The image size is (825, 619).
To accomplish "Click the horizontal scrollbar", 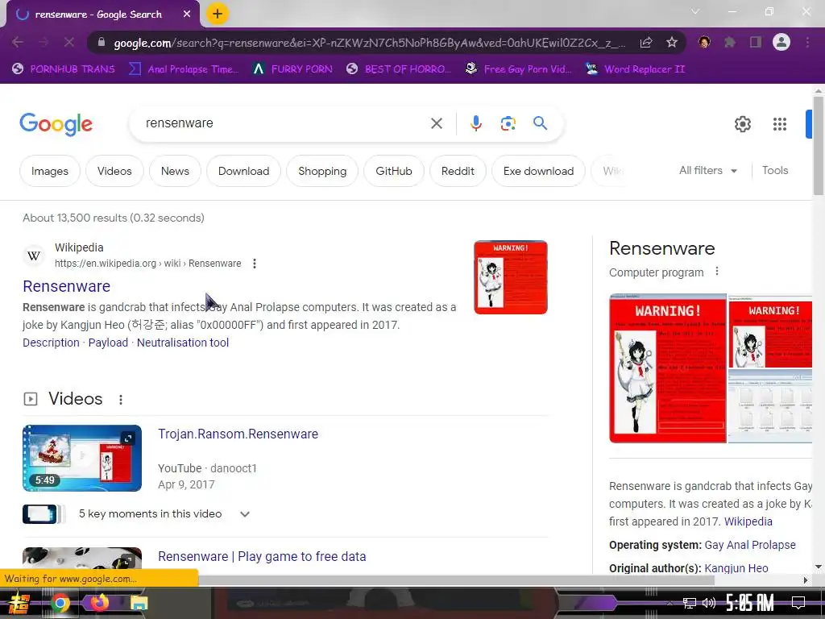I will coord(458,580).
